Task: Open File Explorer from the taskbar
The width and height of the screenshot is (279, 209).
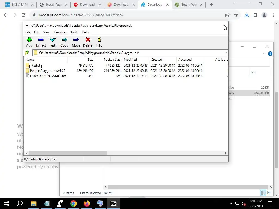Action: click(33, 204)
